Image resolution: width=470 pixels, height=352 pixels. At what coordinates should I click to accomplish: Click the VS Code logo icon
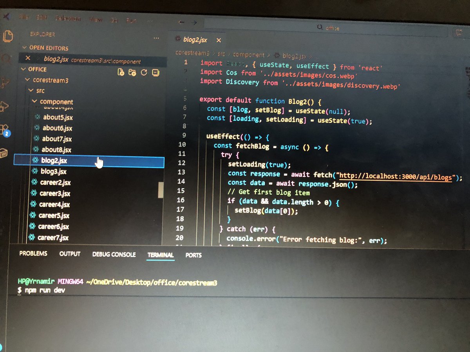point(6,16)
